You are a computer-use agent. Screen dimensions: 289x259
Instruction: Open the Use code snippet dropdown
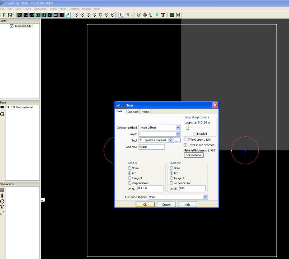pyautogui.click(x=205, y=197)
